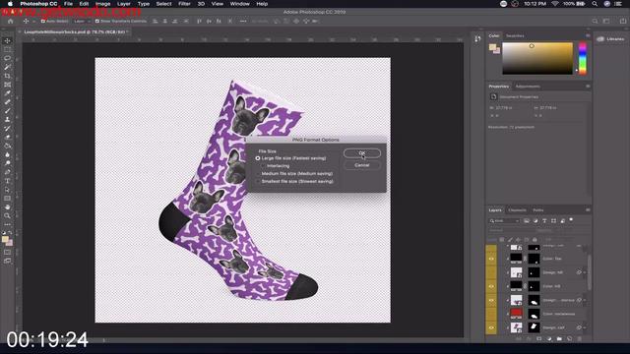Click Cancel in PNG Format Options
This screenshot has height=354, width=630.
pos(362,165)
